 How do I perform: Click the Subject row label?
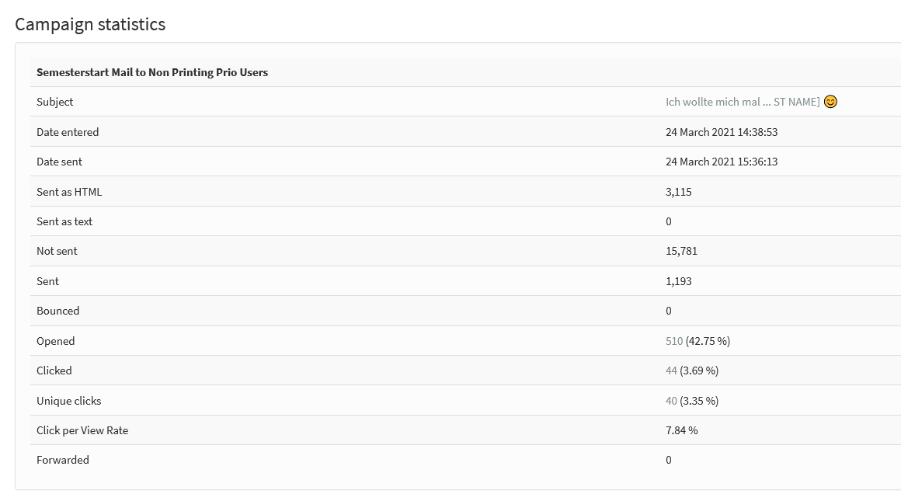(x=54, y=103)
